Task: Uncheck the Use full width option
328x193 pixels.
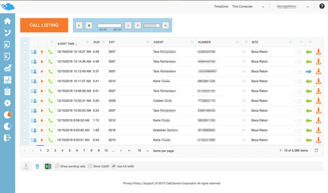Action: [x=114, y=166]
